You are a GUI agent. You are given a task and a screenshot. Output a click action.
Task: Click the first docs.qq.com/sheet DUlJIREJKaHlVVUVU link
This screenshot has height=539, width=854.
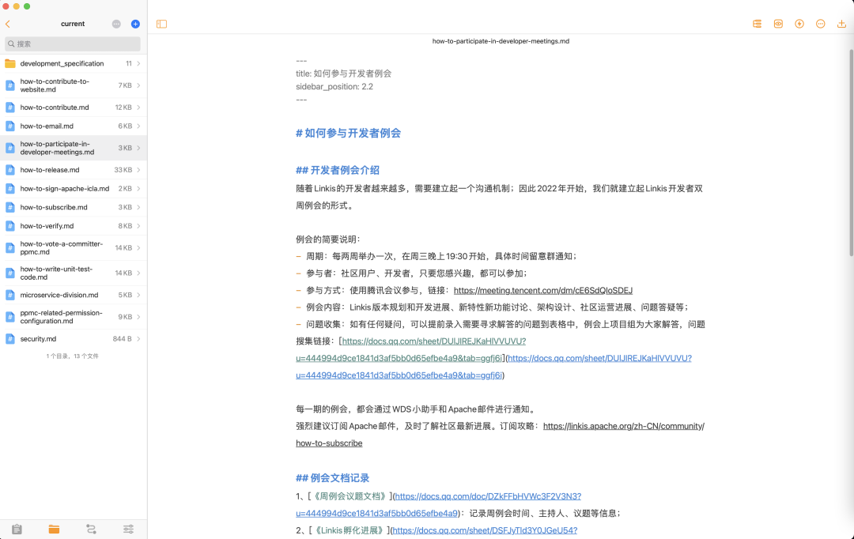[433, 341]
